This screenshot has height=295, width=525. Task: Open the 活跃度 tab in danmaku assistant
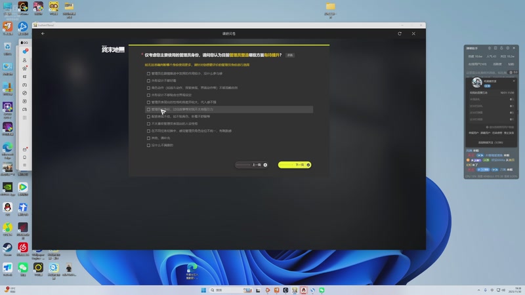click(497, 64)
